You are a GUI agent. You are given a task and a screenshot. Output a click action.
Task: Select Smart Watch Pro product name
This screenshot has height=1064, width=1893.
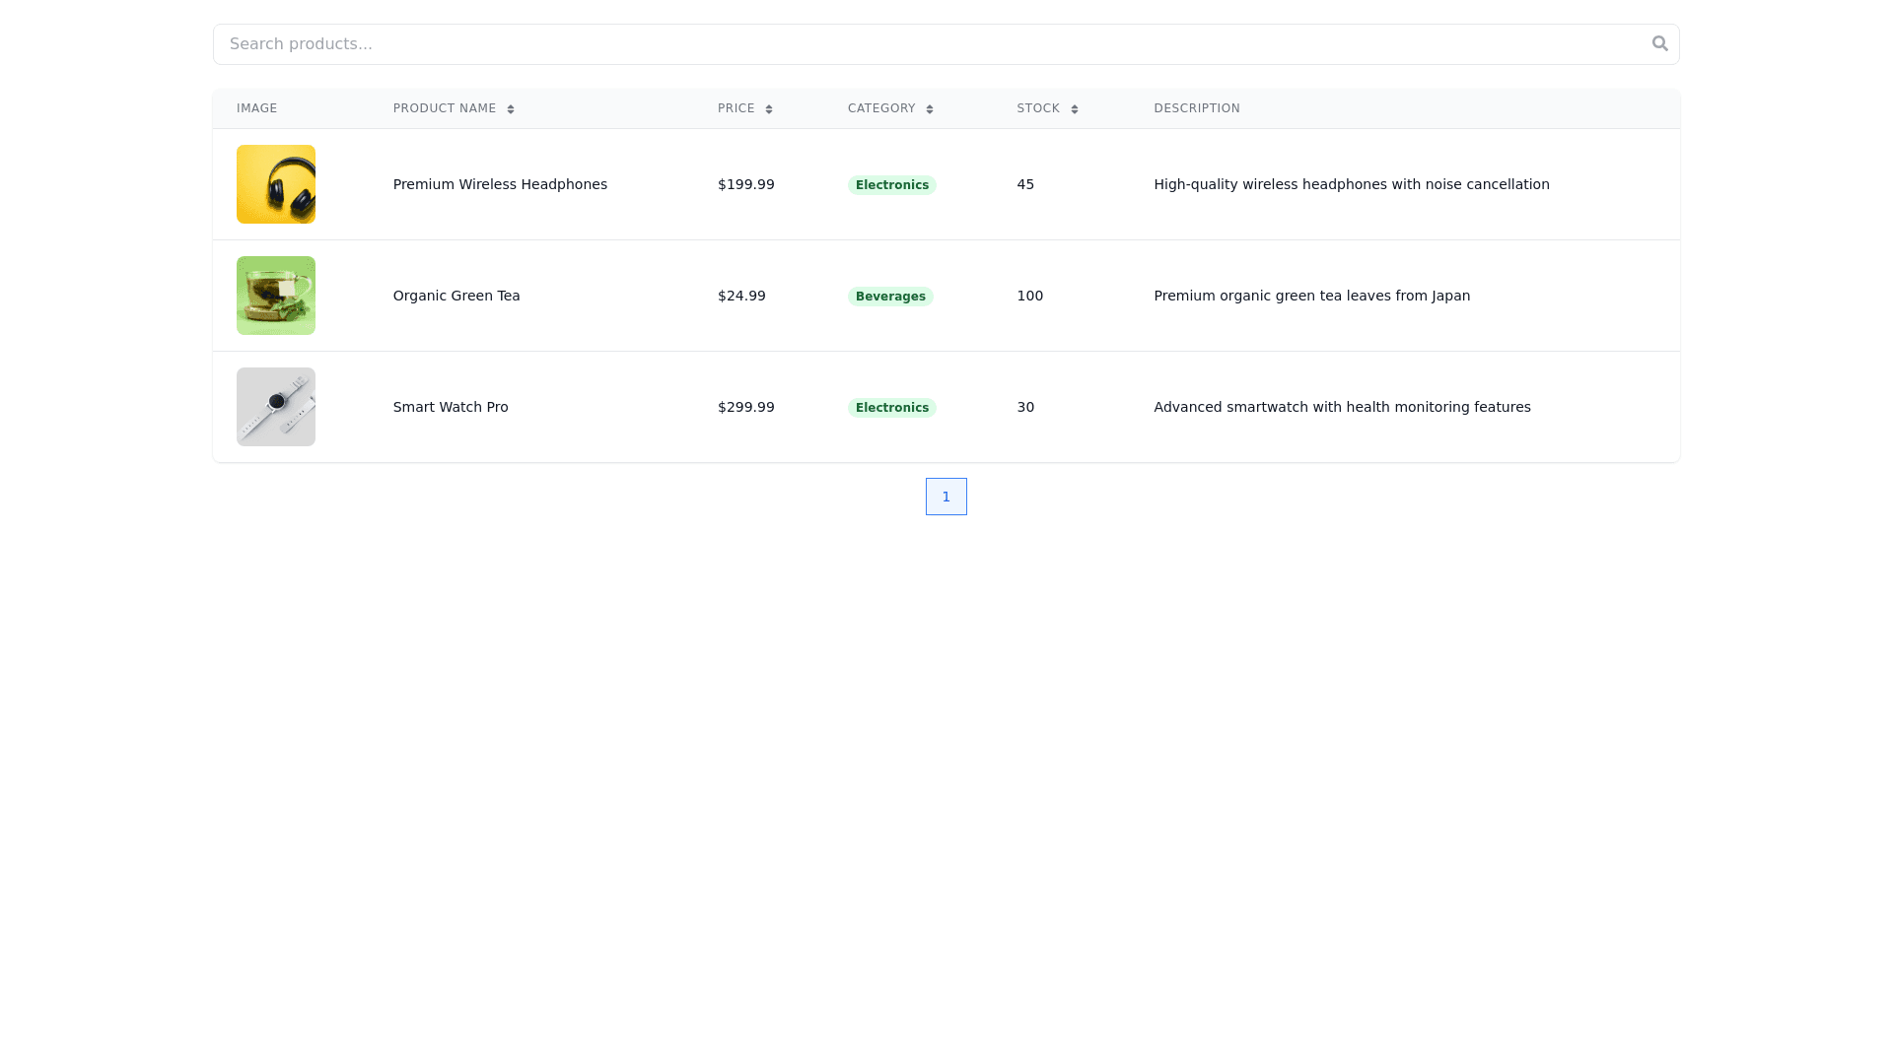coord(451,407)
